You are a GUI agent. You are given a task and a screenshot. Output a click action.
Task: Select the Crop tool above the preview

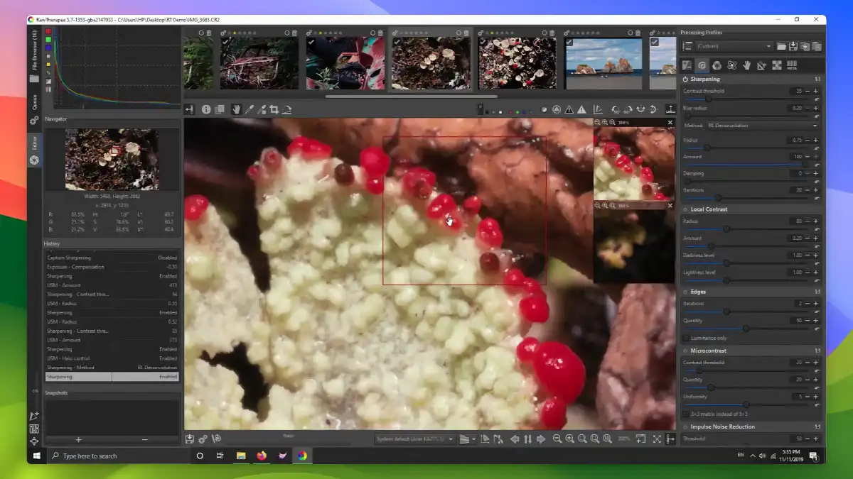[274, 109]
